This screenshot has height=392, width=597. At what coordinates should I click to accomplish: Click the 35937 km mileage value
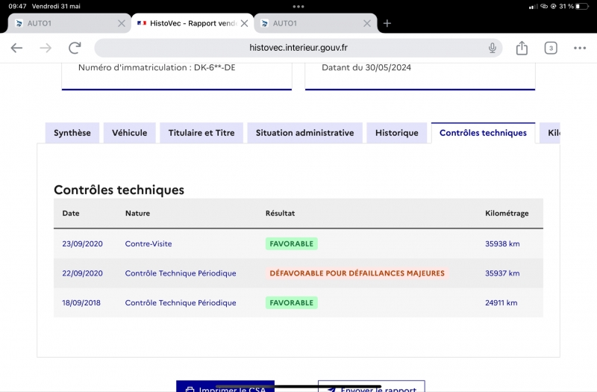click(x=502, y=273)
